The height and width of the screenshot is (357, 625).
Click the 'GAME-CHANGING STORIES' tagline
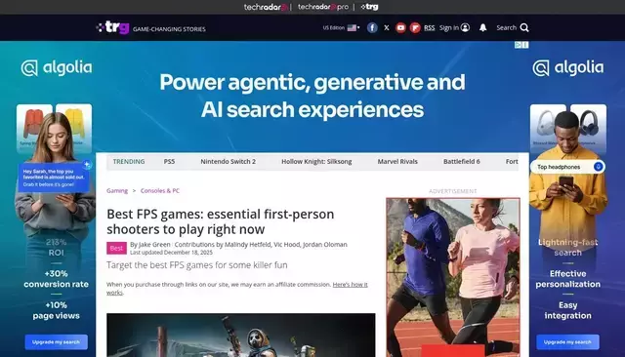(169, 29)
